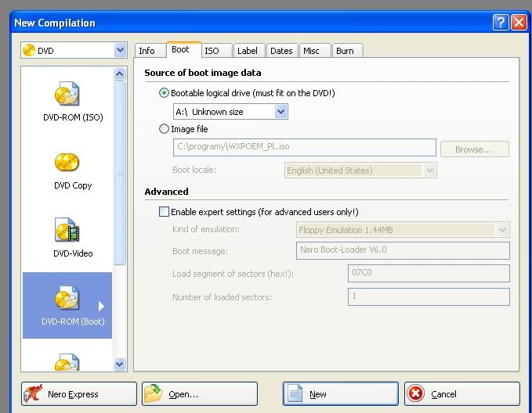Choose the DVD Copy icon
Image resolution: width=532 pixels, height=413 pixels.
tap(67, 162)
